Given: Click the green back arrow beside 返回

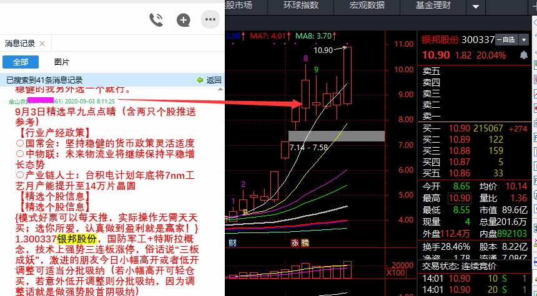Looking at the screenshot, I should pyautogui.click(x=200, y=80).
